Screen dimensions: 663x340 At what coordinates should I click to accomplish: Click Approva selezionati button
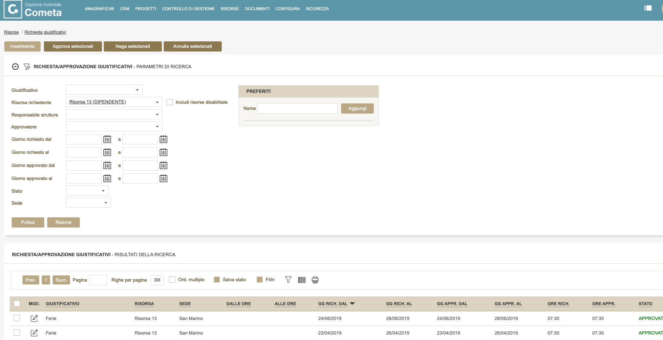click(x=73, y=46)
